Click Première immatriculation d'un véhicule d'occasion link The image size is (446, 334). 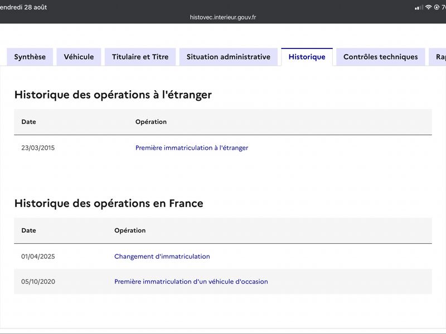tap(191, 282)
